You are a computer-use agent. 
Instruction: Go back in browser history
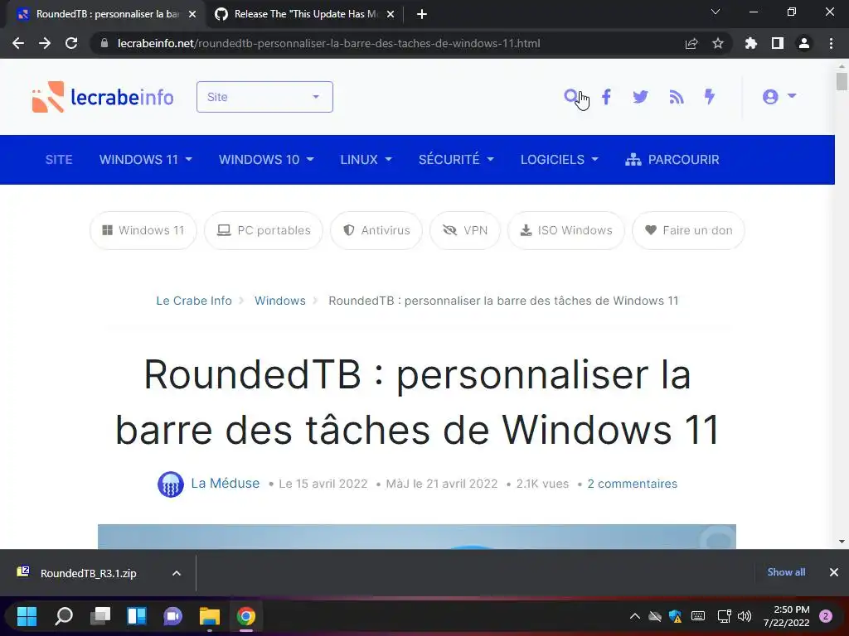click(x=18, y=43)
